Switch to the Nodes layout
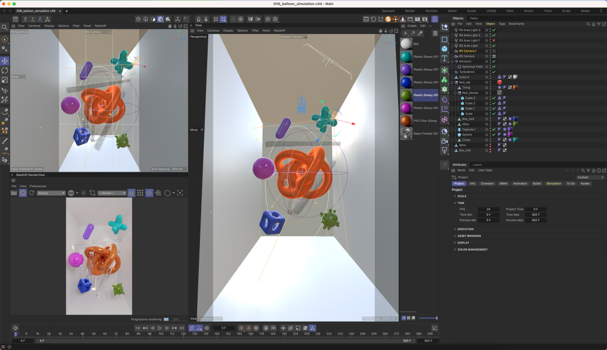The image size is (607, 350). (585, 11)
